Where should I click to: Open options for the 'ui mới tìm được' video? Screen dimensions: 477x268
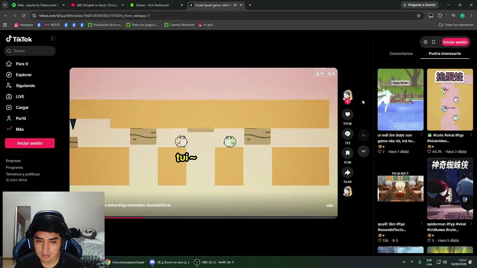click(421, 135)
